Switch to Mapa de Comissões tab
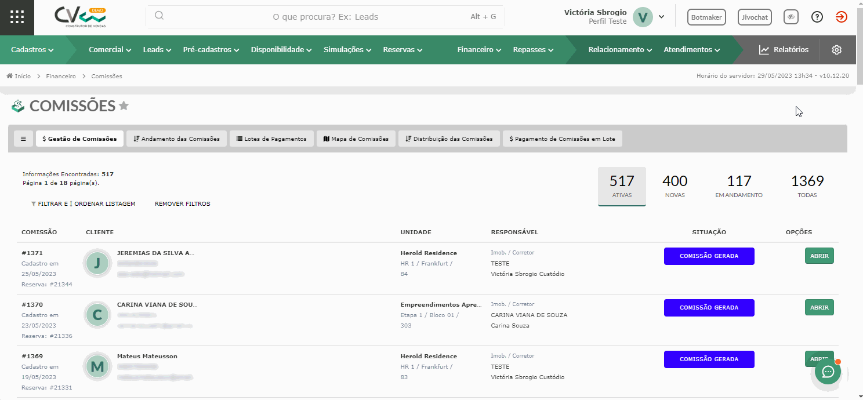 [356, 139]
